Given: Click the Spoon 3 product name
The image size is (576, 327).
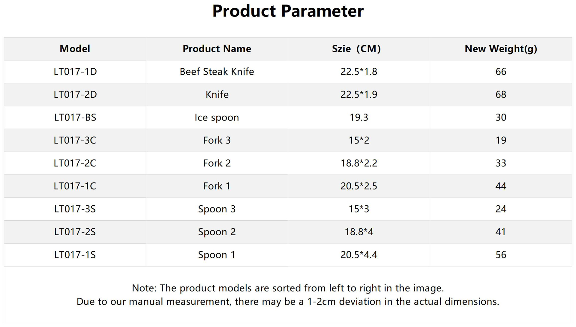Looking at the screenshot, I should (217, 209).
